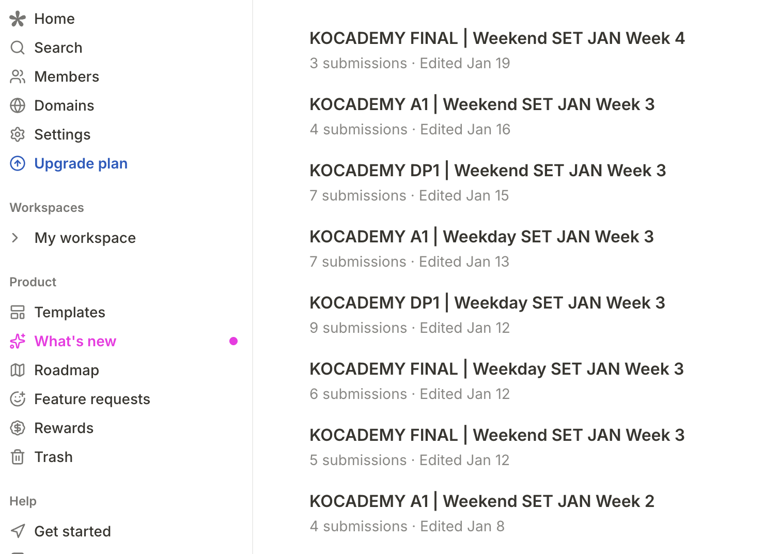Click the Home asterisk icon
This screenshot has height=554, width=779.
coord(18,19)
